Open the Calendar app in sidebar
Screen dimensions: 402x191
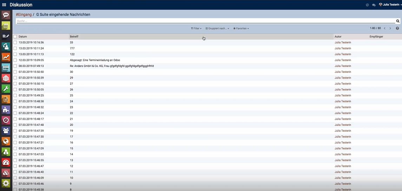[x=6, y=26]
